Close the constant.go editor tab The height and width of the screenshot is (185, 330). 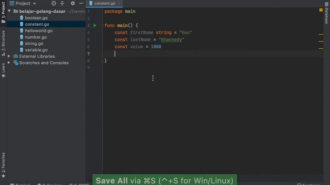(119, 4)
